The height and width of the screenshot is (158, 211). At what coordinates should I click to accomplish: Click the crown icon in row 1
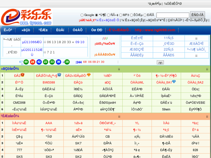point(22,75)
